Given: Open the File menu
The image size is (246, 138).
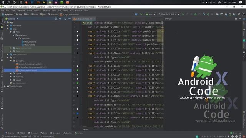Looking at the screenshot, I should (x=3, y=10).
